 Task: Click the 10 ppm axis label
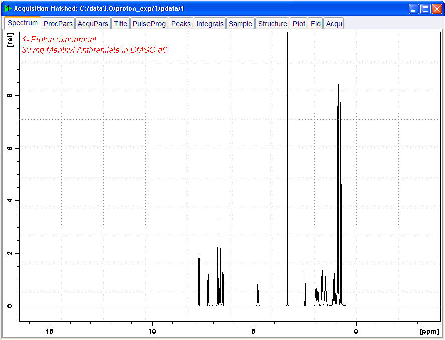click(x=152, y=331)
